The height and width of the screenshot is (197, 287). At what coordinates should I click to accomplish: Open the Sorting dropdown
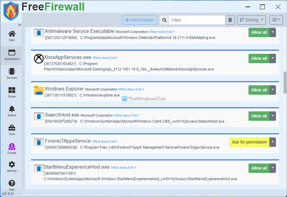pos(251,20)
